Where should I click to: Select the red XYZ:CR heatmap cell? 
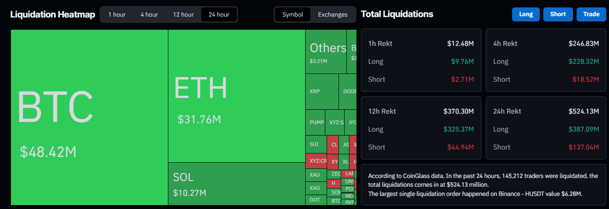pos(316,161)
